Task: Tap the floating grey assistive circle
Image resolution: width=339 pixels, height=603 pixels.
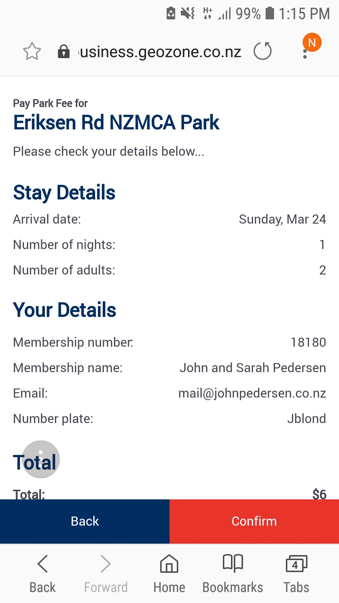Action: click(x=41, y=459)
